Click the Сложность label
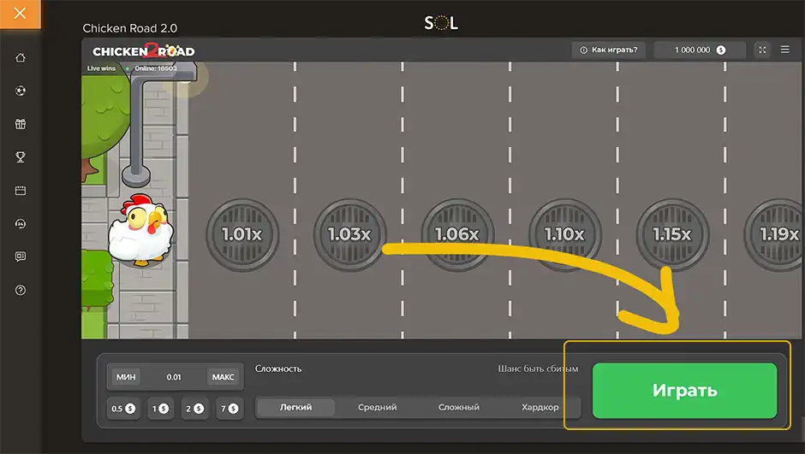Viewport: 805px width, 454px height. point(278,369)
